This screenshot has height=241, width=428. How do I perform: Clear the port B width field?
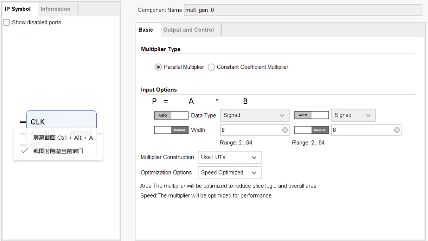click(x=397, y=130)
